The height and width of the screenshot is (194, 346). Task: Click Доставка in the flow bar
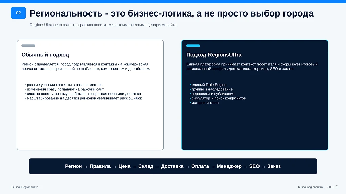[172, 166]
